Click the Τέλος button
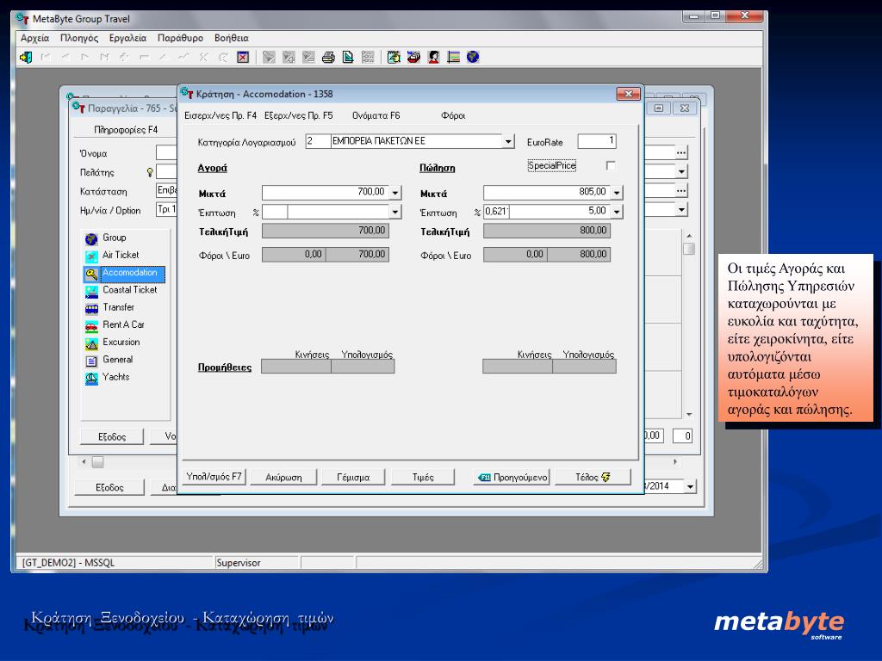882x661 pixels. [x=593, y=477]
